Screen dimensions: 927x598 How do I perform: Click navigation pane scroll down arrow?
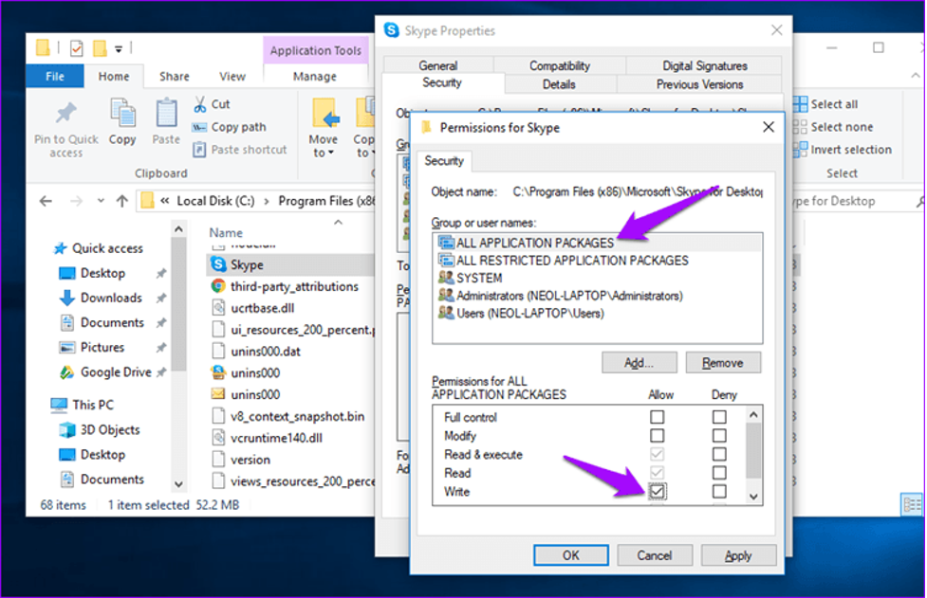coord(178,484)
